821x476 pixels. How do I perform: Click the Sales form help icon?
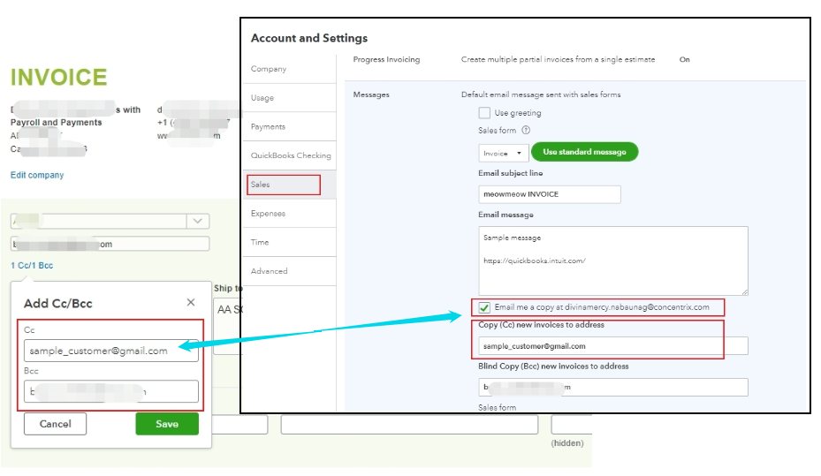[x=526, y=130]
